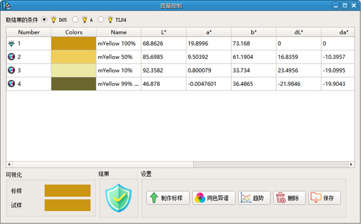Click the mYellow 50% color swatch
The image size is (361, 224).
tap(73, 56)
